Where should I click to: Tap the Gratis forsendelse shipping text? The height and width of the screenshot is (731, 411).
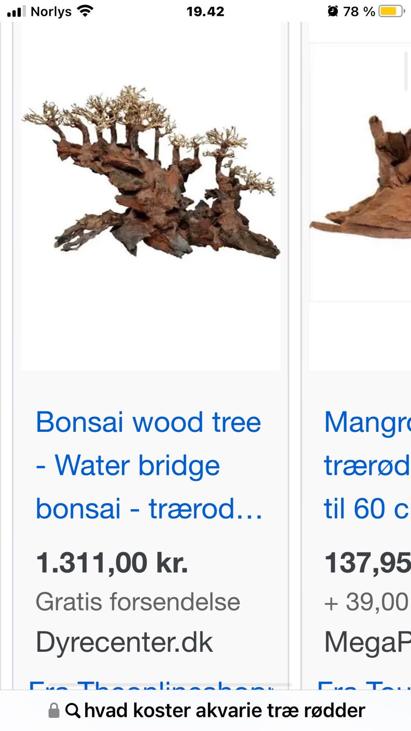tap(138, 602)
